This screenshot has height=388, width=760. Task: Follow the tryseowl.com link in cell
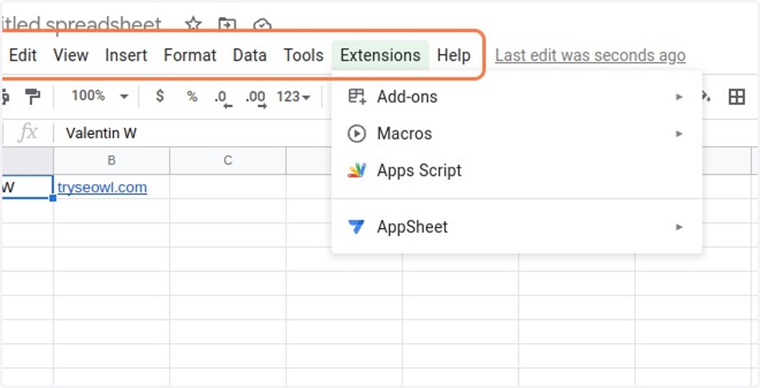pos(102,187)
